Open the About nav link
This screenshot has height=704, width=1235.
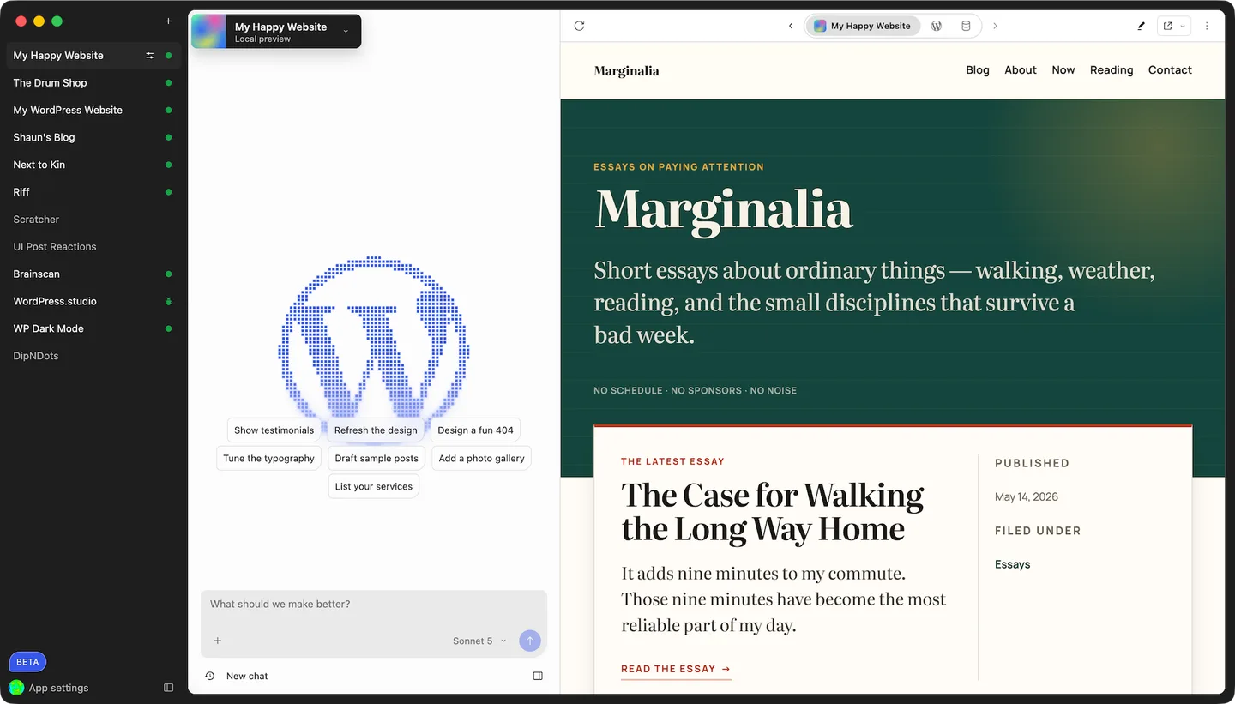point(1021,70)
